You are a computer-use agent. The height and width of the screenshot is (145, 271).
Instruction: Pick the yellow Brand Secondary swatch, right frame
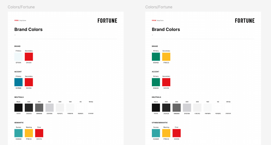coord(166,57)
